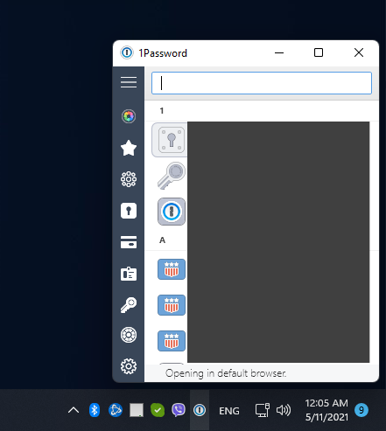Open notification center with 9 badge
386x431 pixels.
pyautogui.click(x=361, y=410)
